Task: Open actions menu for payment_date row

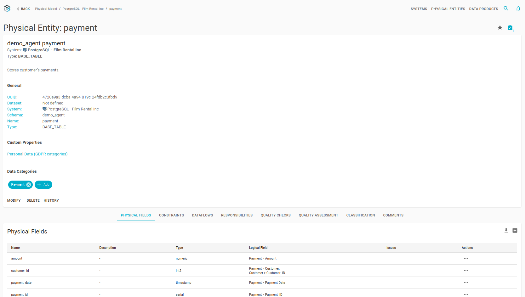Action: pyautogui.click(x=466, y=283)
